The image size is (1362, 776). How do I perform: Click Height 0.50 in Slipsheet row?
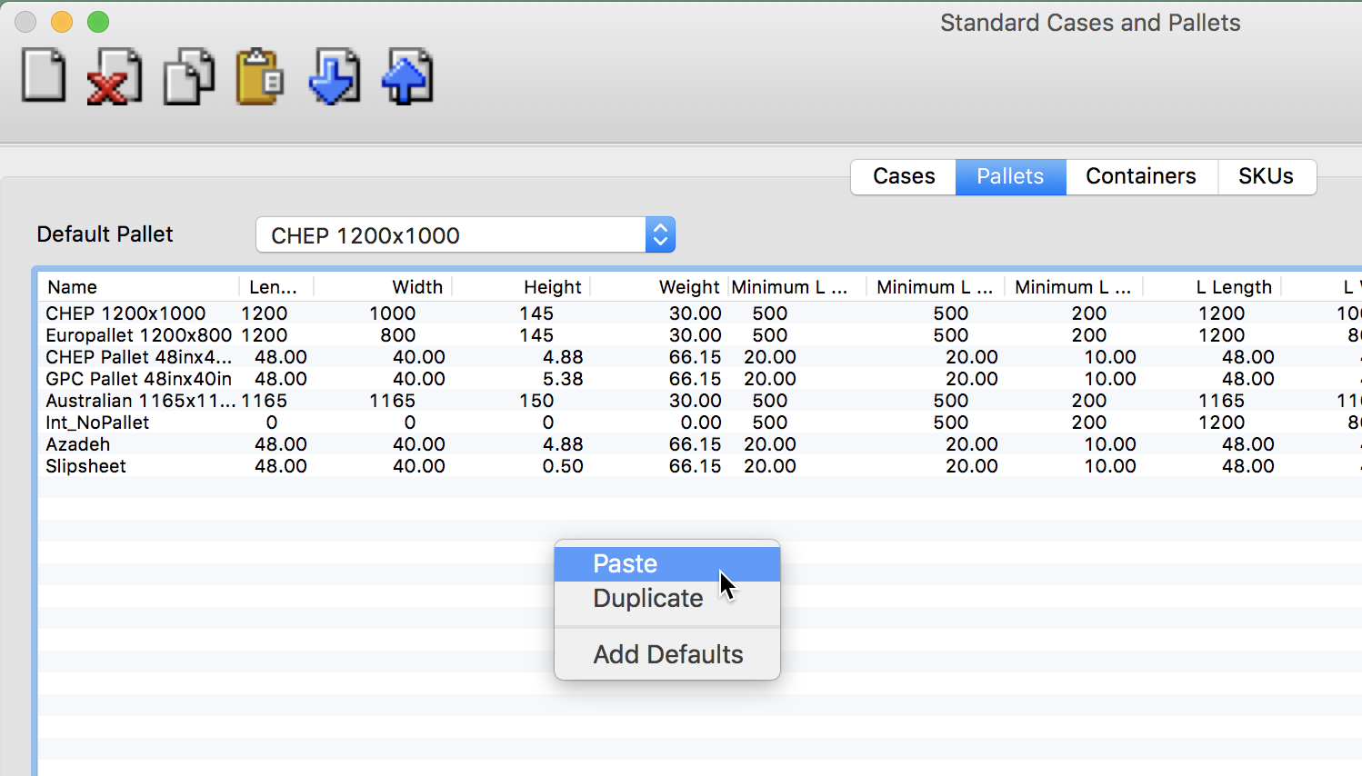563,466
